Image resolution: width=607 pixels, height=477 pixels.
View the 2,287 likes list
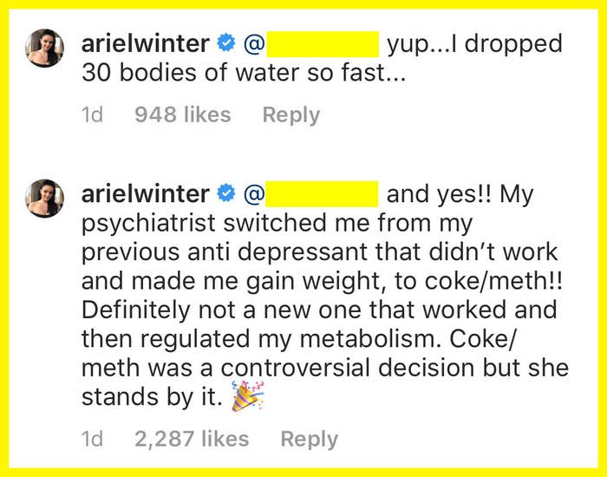(192, 439)
